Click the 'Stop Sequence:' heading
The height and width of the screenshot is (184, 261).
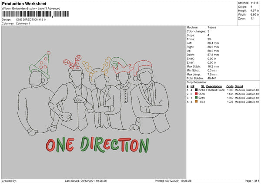(197, 82)
